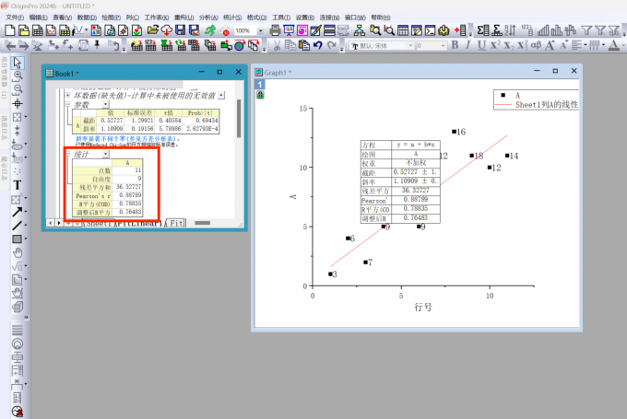Switch to the Sheet1 tab in Book1
The height and width of the screenshot is (419, 627).
99,223
